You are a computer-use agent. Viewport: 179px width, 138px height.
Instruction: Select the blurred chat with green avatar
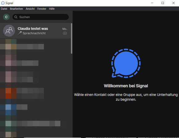35,123
